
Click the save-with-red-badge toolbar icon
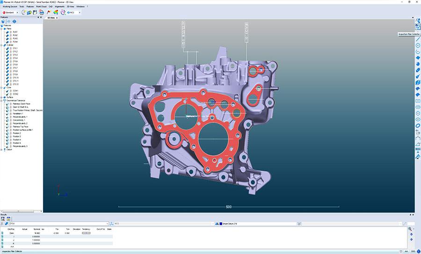point(41,12)
